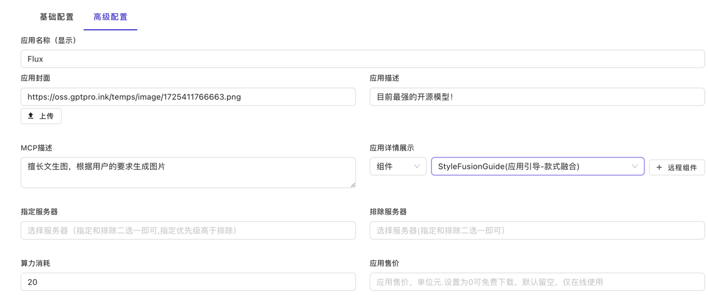This screenshot has height=295, width=708.
Task: Open the 排除服务器 server selector
Action: [x=537, y=231]
